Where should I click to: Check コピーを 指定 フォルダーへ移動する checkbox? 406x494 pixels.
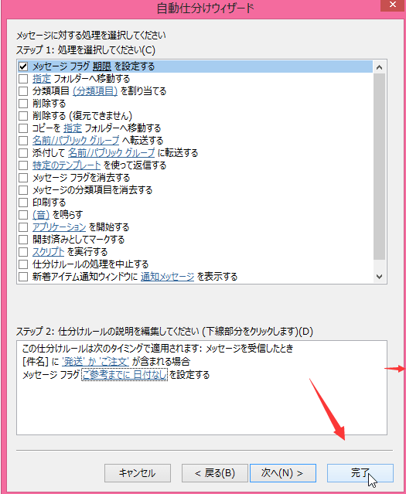(x=23, y=128)
